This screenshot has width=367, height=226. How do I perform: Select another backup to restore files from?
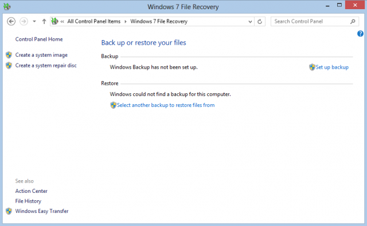tap(166, 105)
